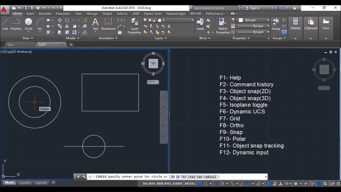
Task: Toggle polar tracking in status bar
Action: tap(222, 183)
